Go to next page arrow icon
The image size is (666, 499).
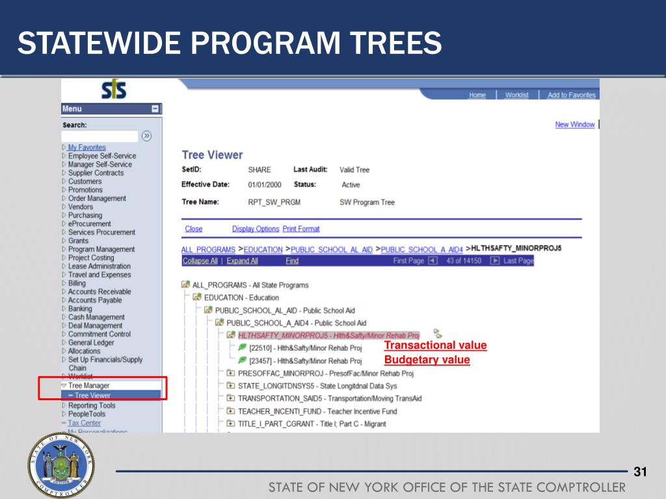click(x=495, y=261)
